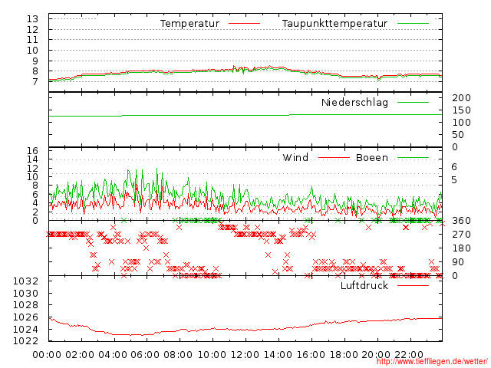Screen dimensions: 491x368
Task: Click the green line sample beside Taupunkttemperatur
Action: 413,24
